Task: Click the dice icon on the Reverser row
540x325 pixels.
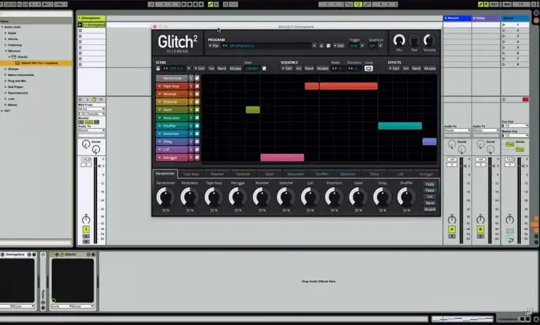Action: coord(197,94)
